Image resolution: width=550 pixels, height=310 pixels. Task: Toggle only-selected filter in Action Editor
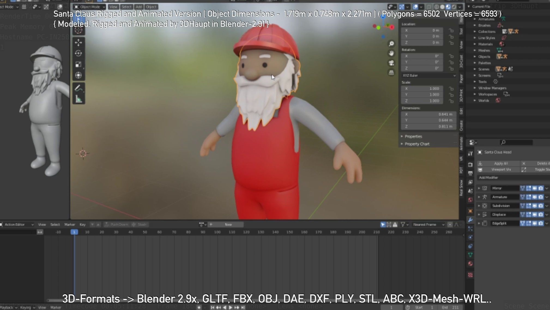383,225
